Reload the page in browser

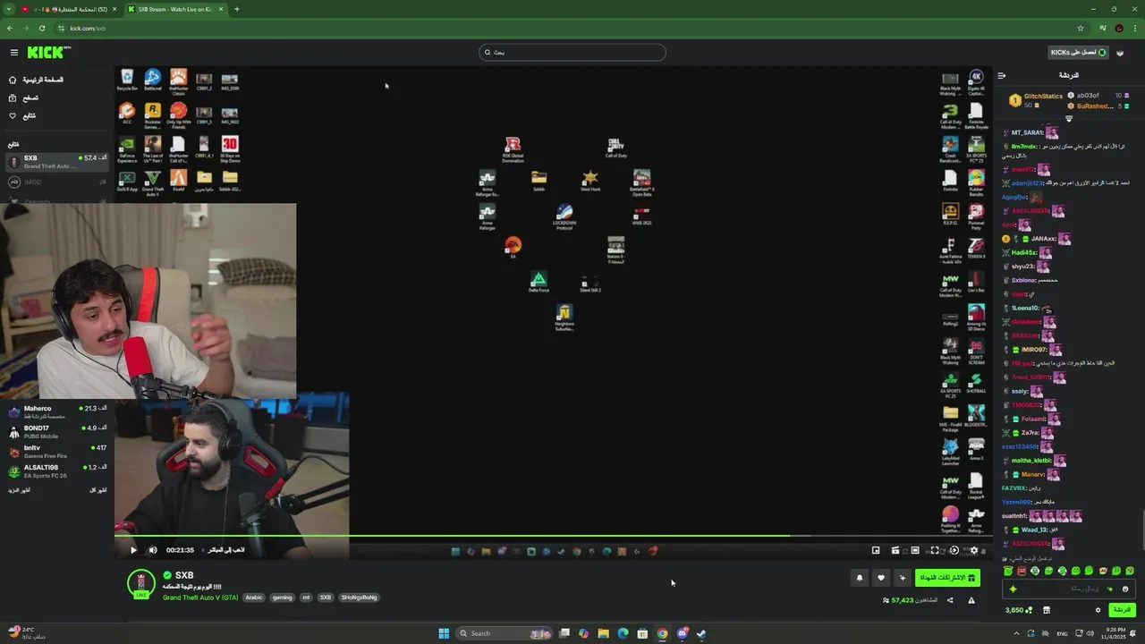point(41,28)
